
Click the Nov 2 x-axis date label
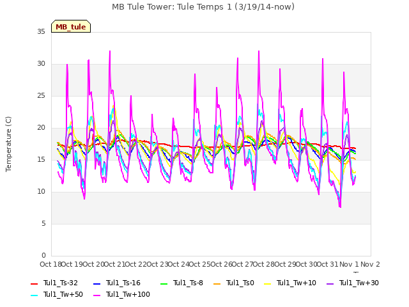click(370, 264)
